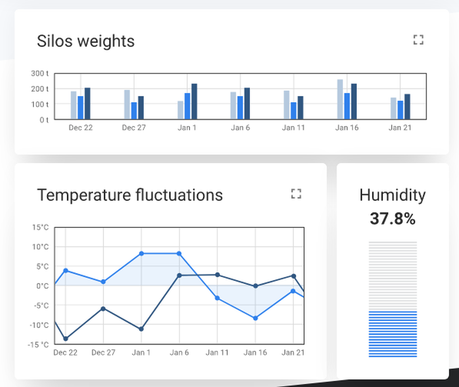Click the 300 t axis label
The image size is (459, 387).
coord(40,73)
